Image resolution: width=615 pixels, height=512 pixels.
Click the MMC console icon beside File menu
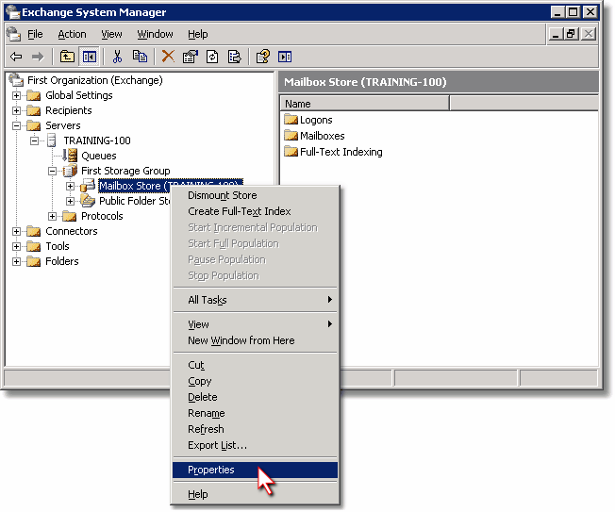[14, 34]
